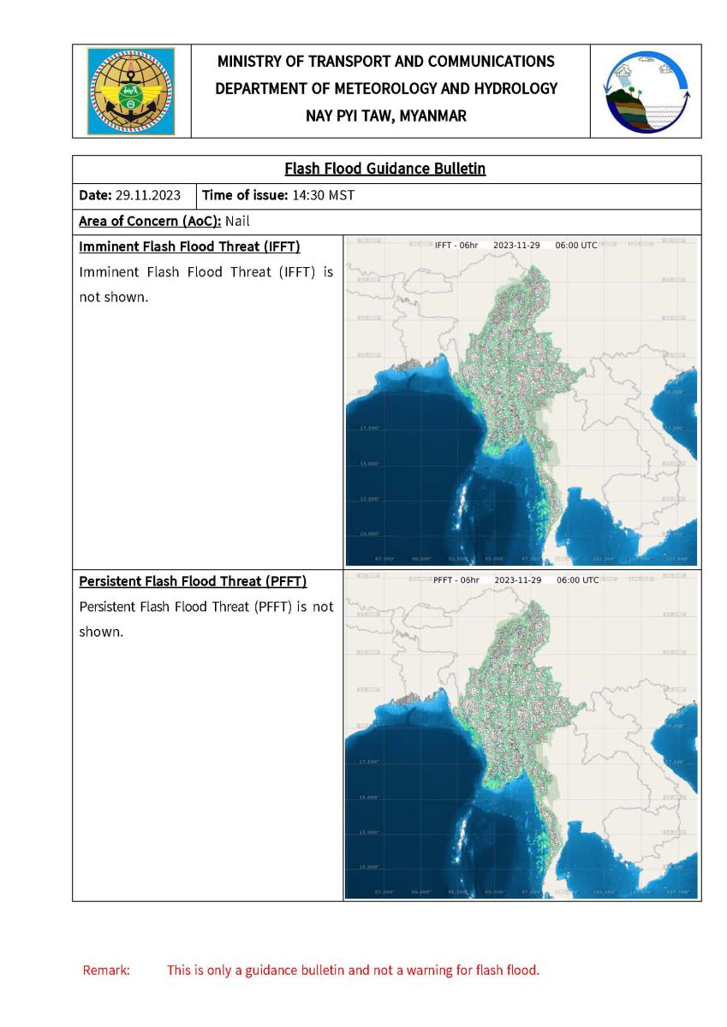Click 'Persistent Flash Flood Threat (PFFT)' heading
The width and height of the screenshot is (727, 1027).
click(193, 581)
